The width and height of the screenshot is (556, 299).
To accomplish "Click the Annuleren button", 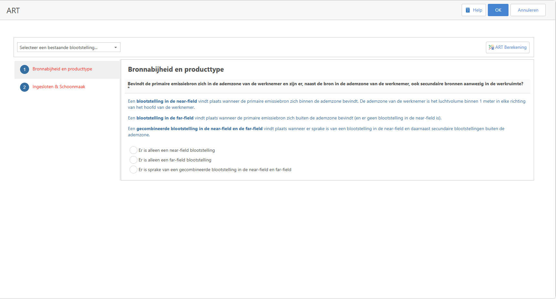I will [528, 10].
